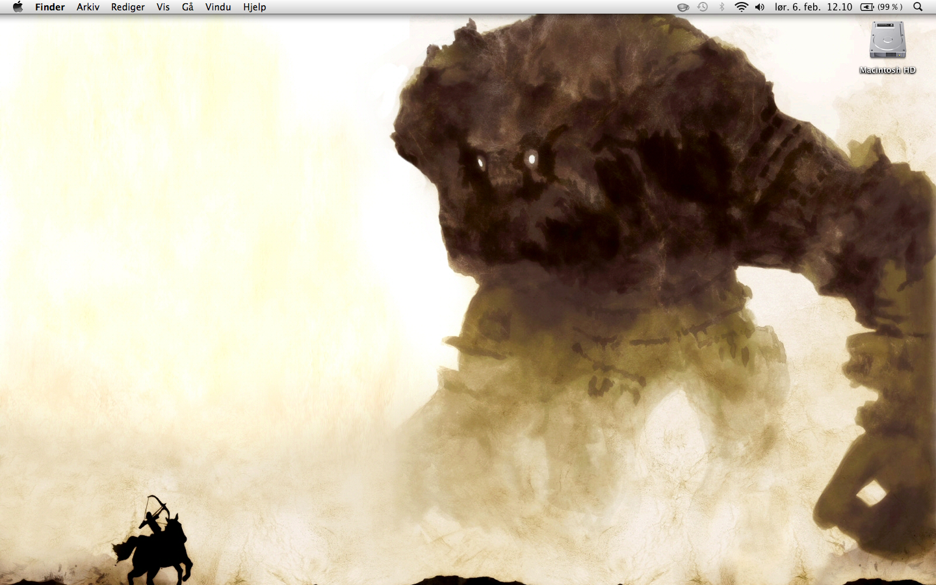Open Spotlight search magnifier icon

pos(918,7)
